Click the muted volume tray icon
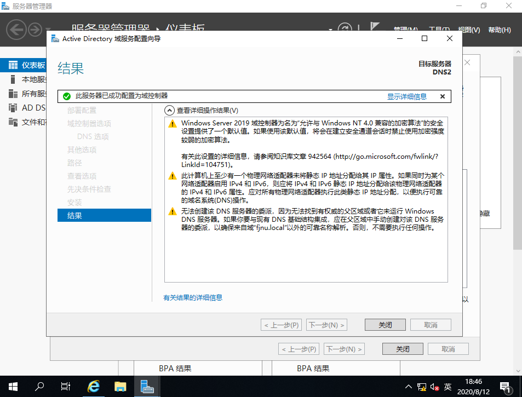Screen dimensions: 522x397 (434, 387)
